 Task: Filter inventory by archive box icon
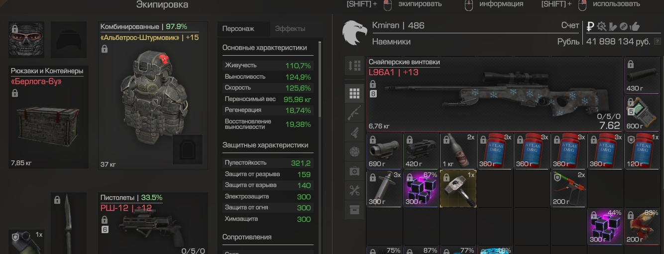click(354, 210)
